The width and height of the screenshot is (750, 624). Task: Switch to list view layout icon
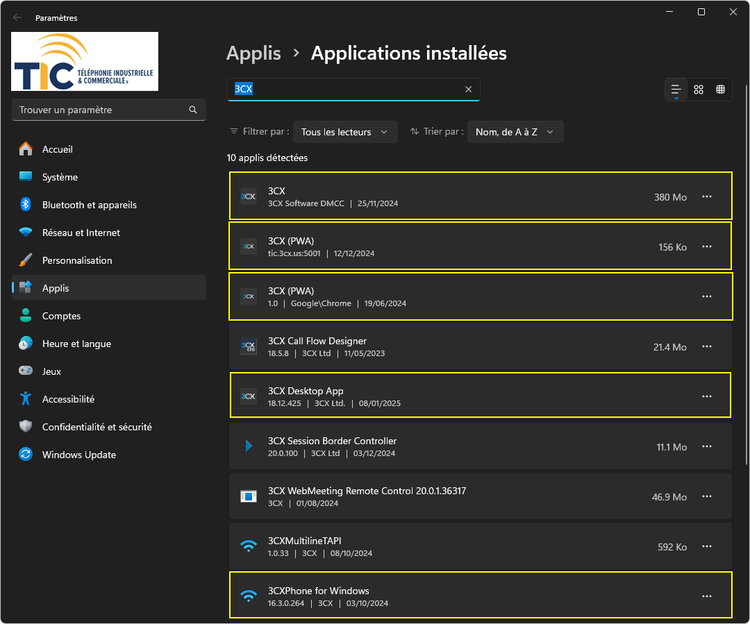[x=676, y=90]
